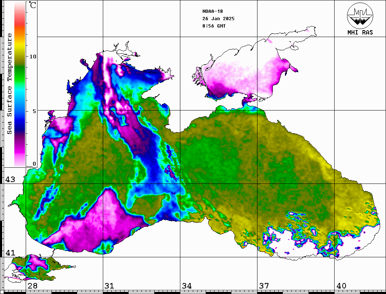Click the 'MHI RAS' label text
Viewport: 386px width, 294px height.
point(360,32)
